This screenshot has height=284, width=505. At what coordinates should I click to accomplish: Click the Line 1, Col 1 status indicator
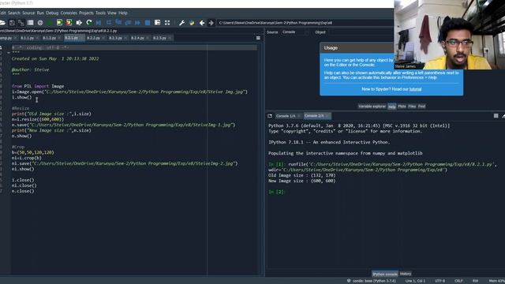coord(415,281)
